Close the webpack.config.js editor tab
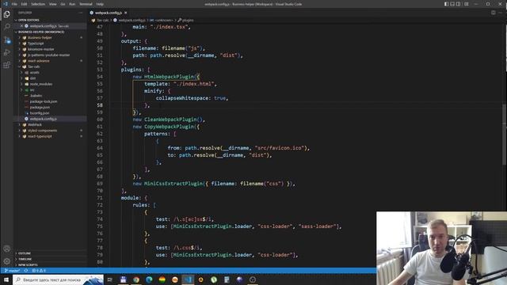The height and width of the screenshot is (285, 507). pyautogui.click(x=125, y=13)
